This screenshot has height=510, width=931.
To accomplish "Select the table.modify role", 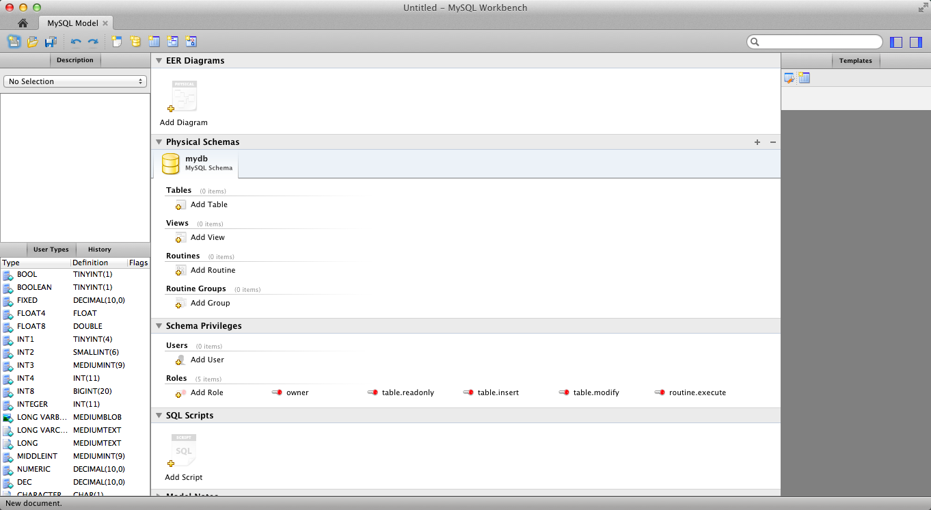I will [589, 393].
